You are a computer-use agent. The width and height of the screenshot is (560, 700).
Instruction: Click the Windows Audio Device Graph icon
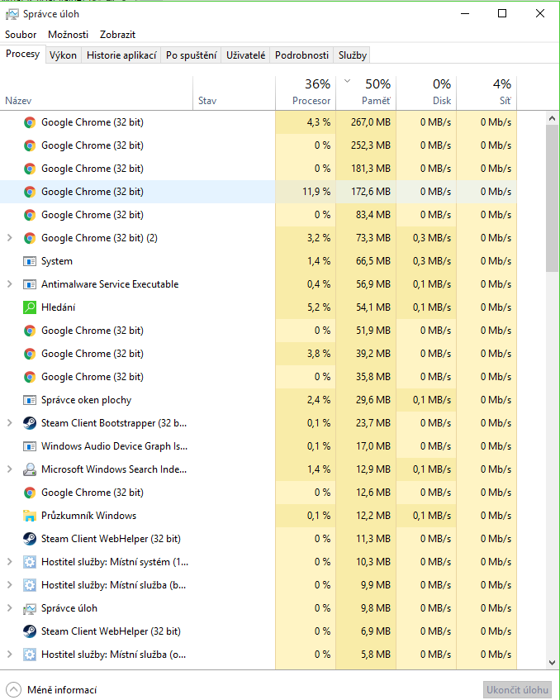[x=30, y=446]
